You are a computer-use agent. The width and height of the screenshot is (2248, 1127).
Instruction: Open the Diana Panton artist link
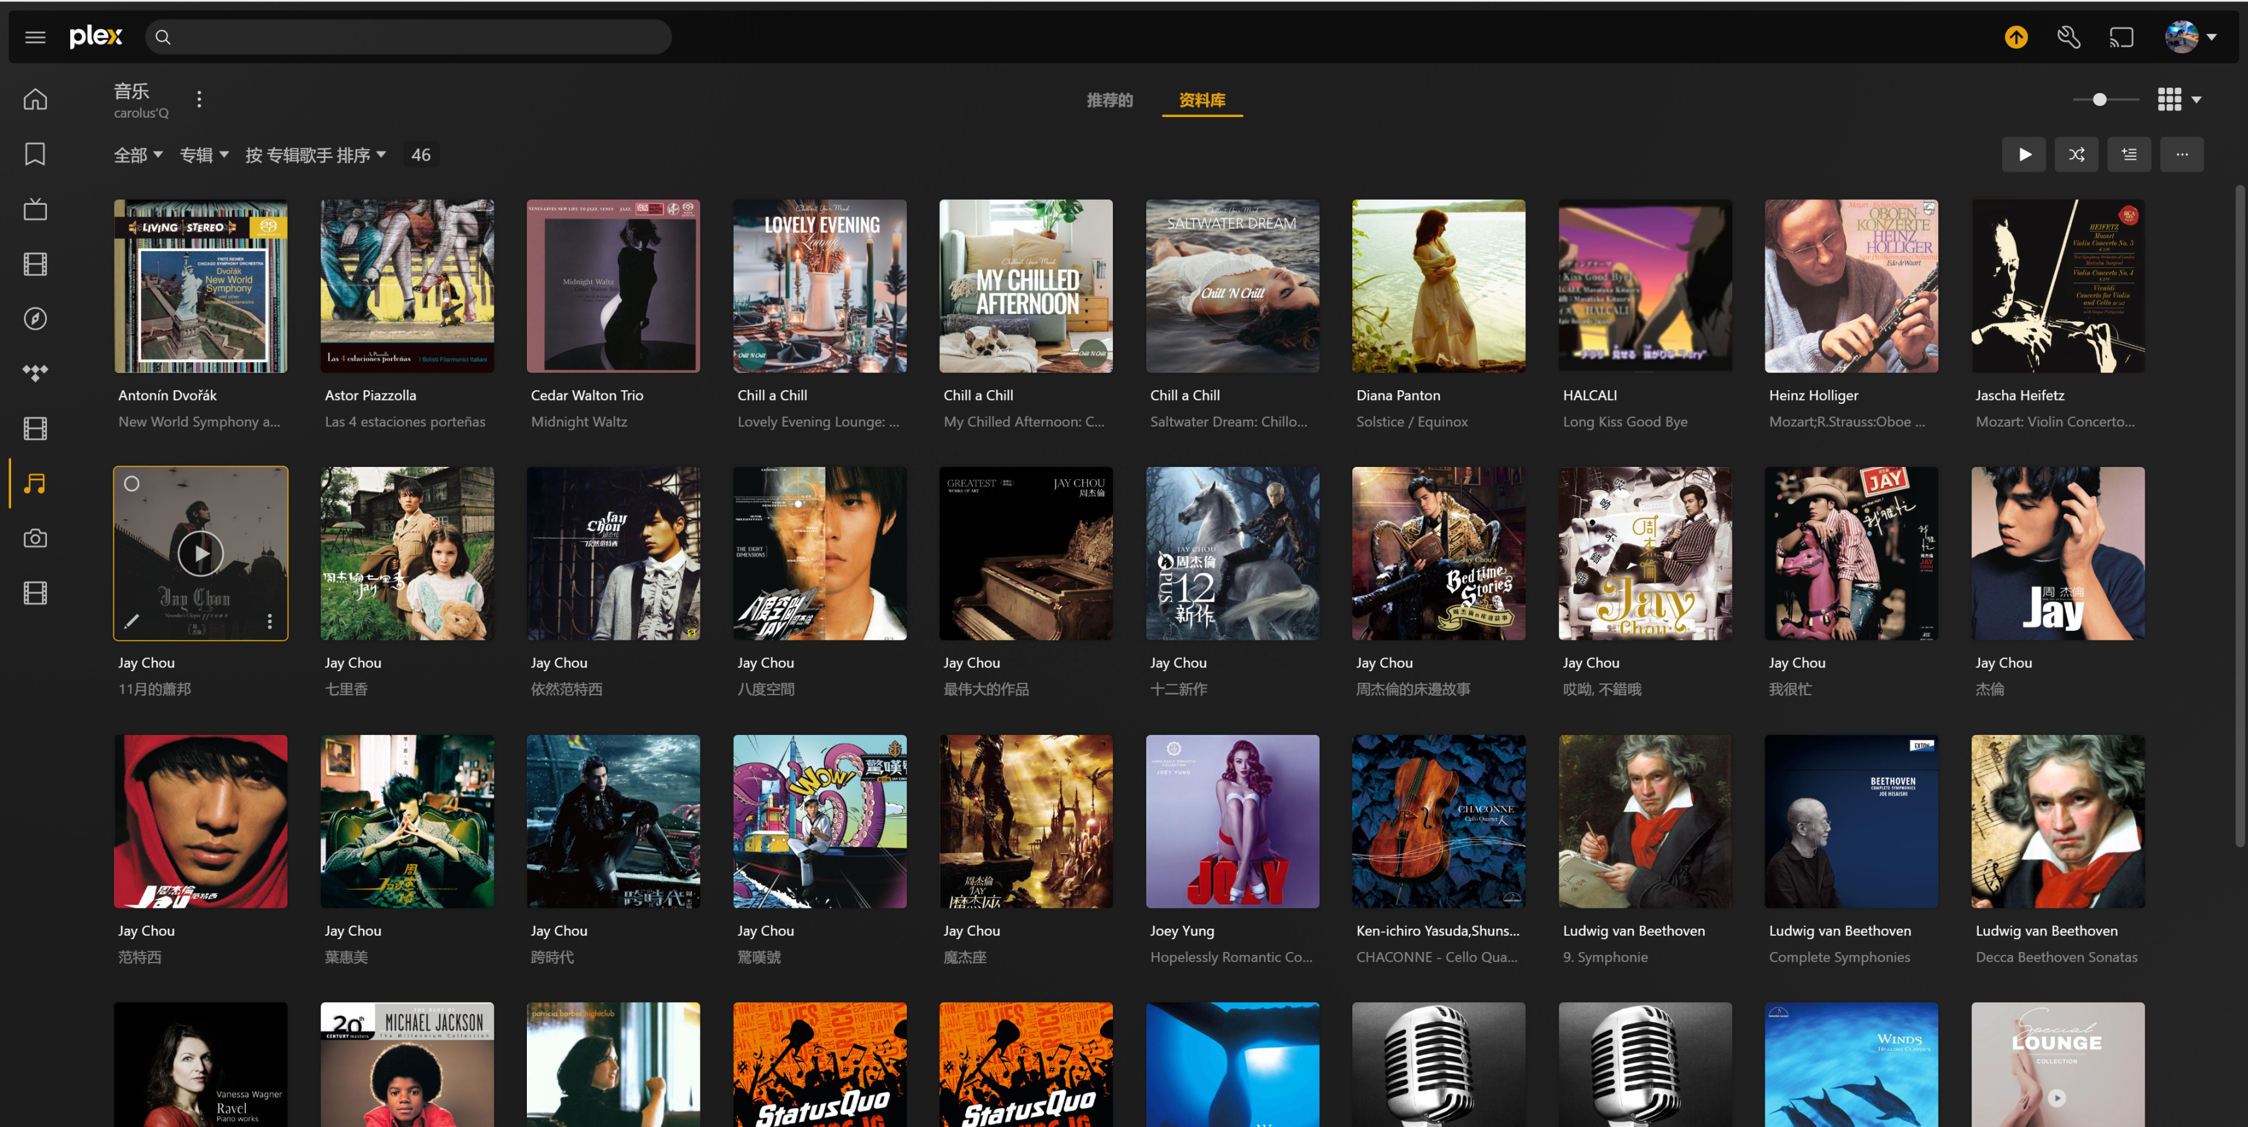1398,395
